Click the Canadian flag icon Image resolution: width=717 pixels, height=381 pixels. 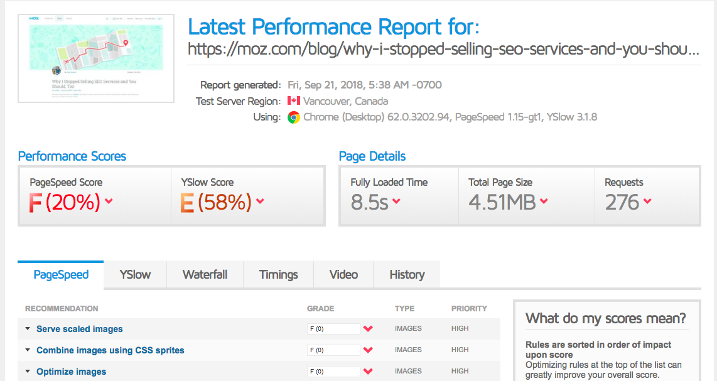click(294, 100)
